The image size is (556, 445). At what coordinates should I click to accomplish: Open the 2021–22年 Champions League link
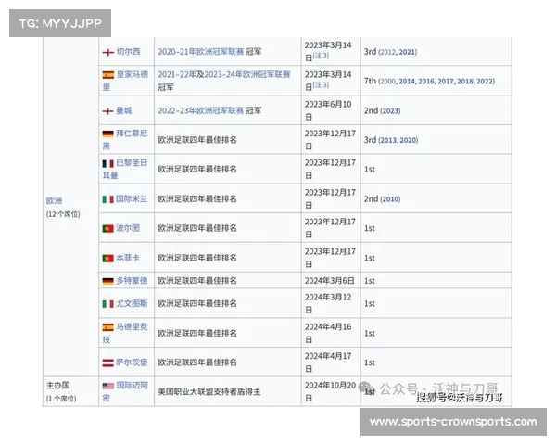click(x=177, y=74)
